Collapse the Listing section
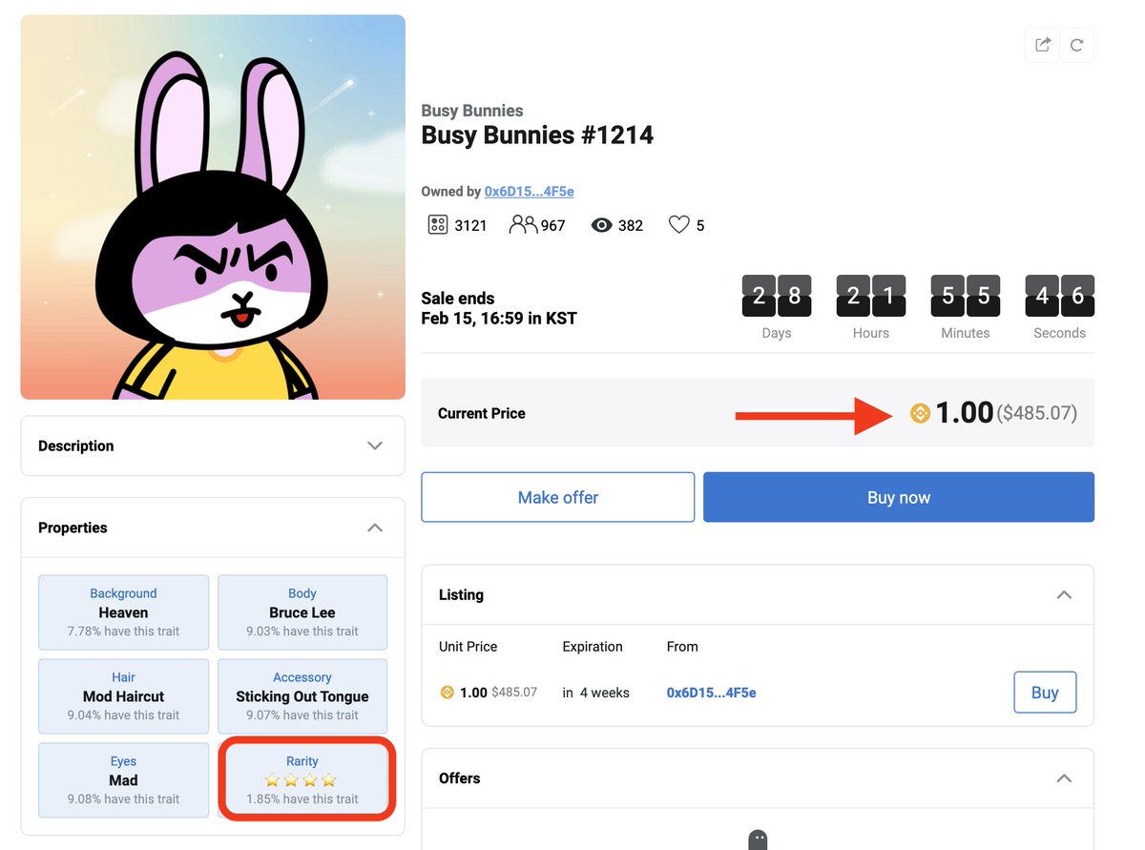 pos(1064,594)
